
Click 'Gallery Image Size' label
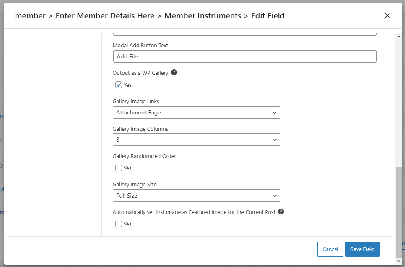tap(134, 185)
